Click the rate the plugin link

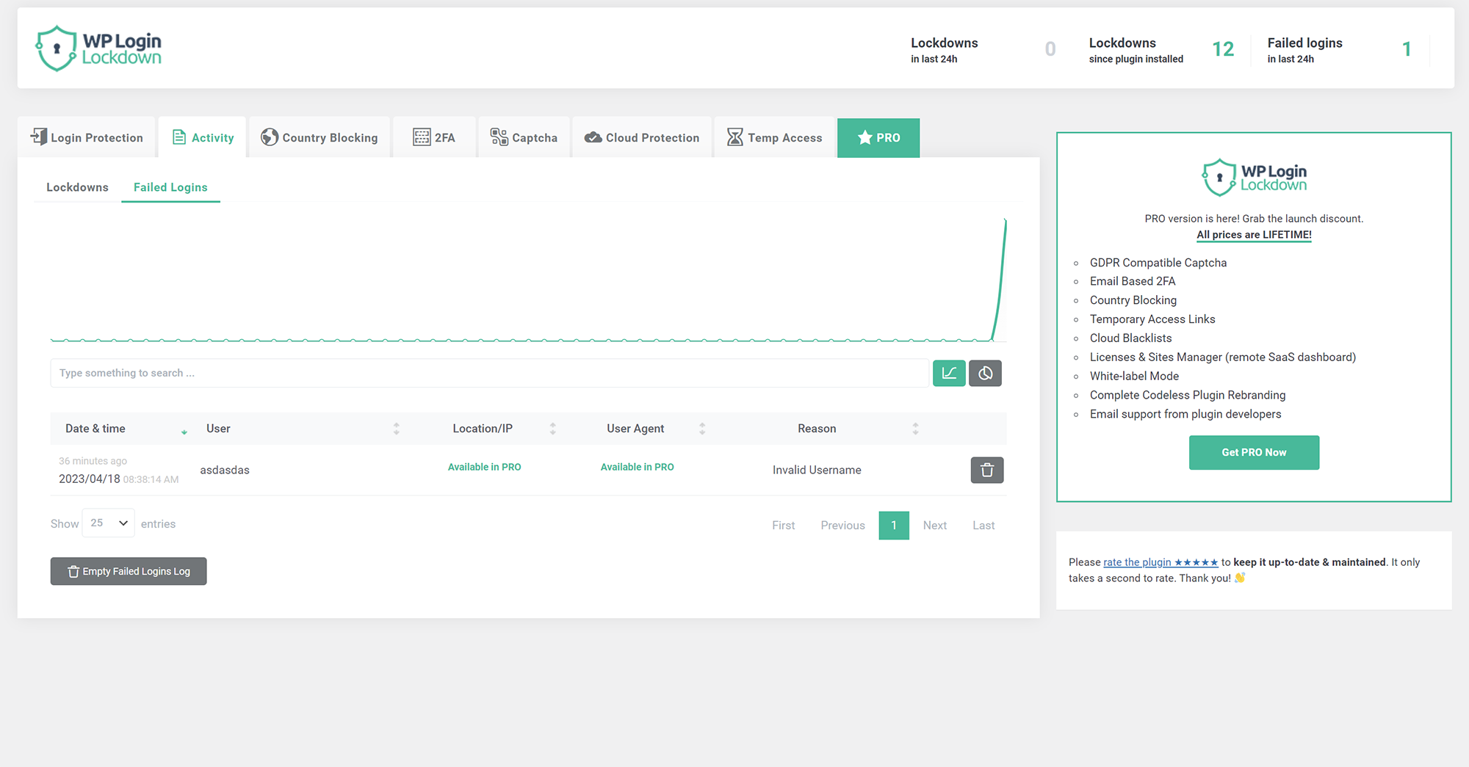pos(1161,562)
